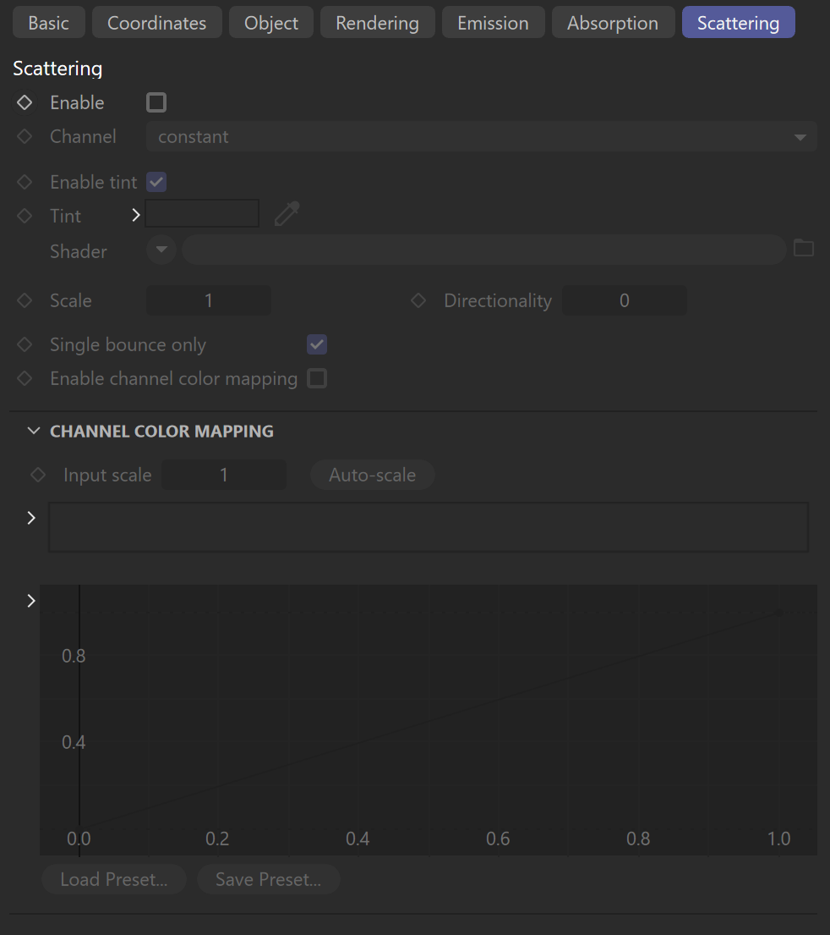Viewport: 830px width, 935px height.
Task: Click keyframe diamond beside Input scale
Action: (38, 476)
